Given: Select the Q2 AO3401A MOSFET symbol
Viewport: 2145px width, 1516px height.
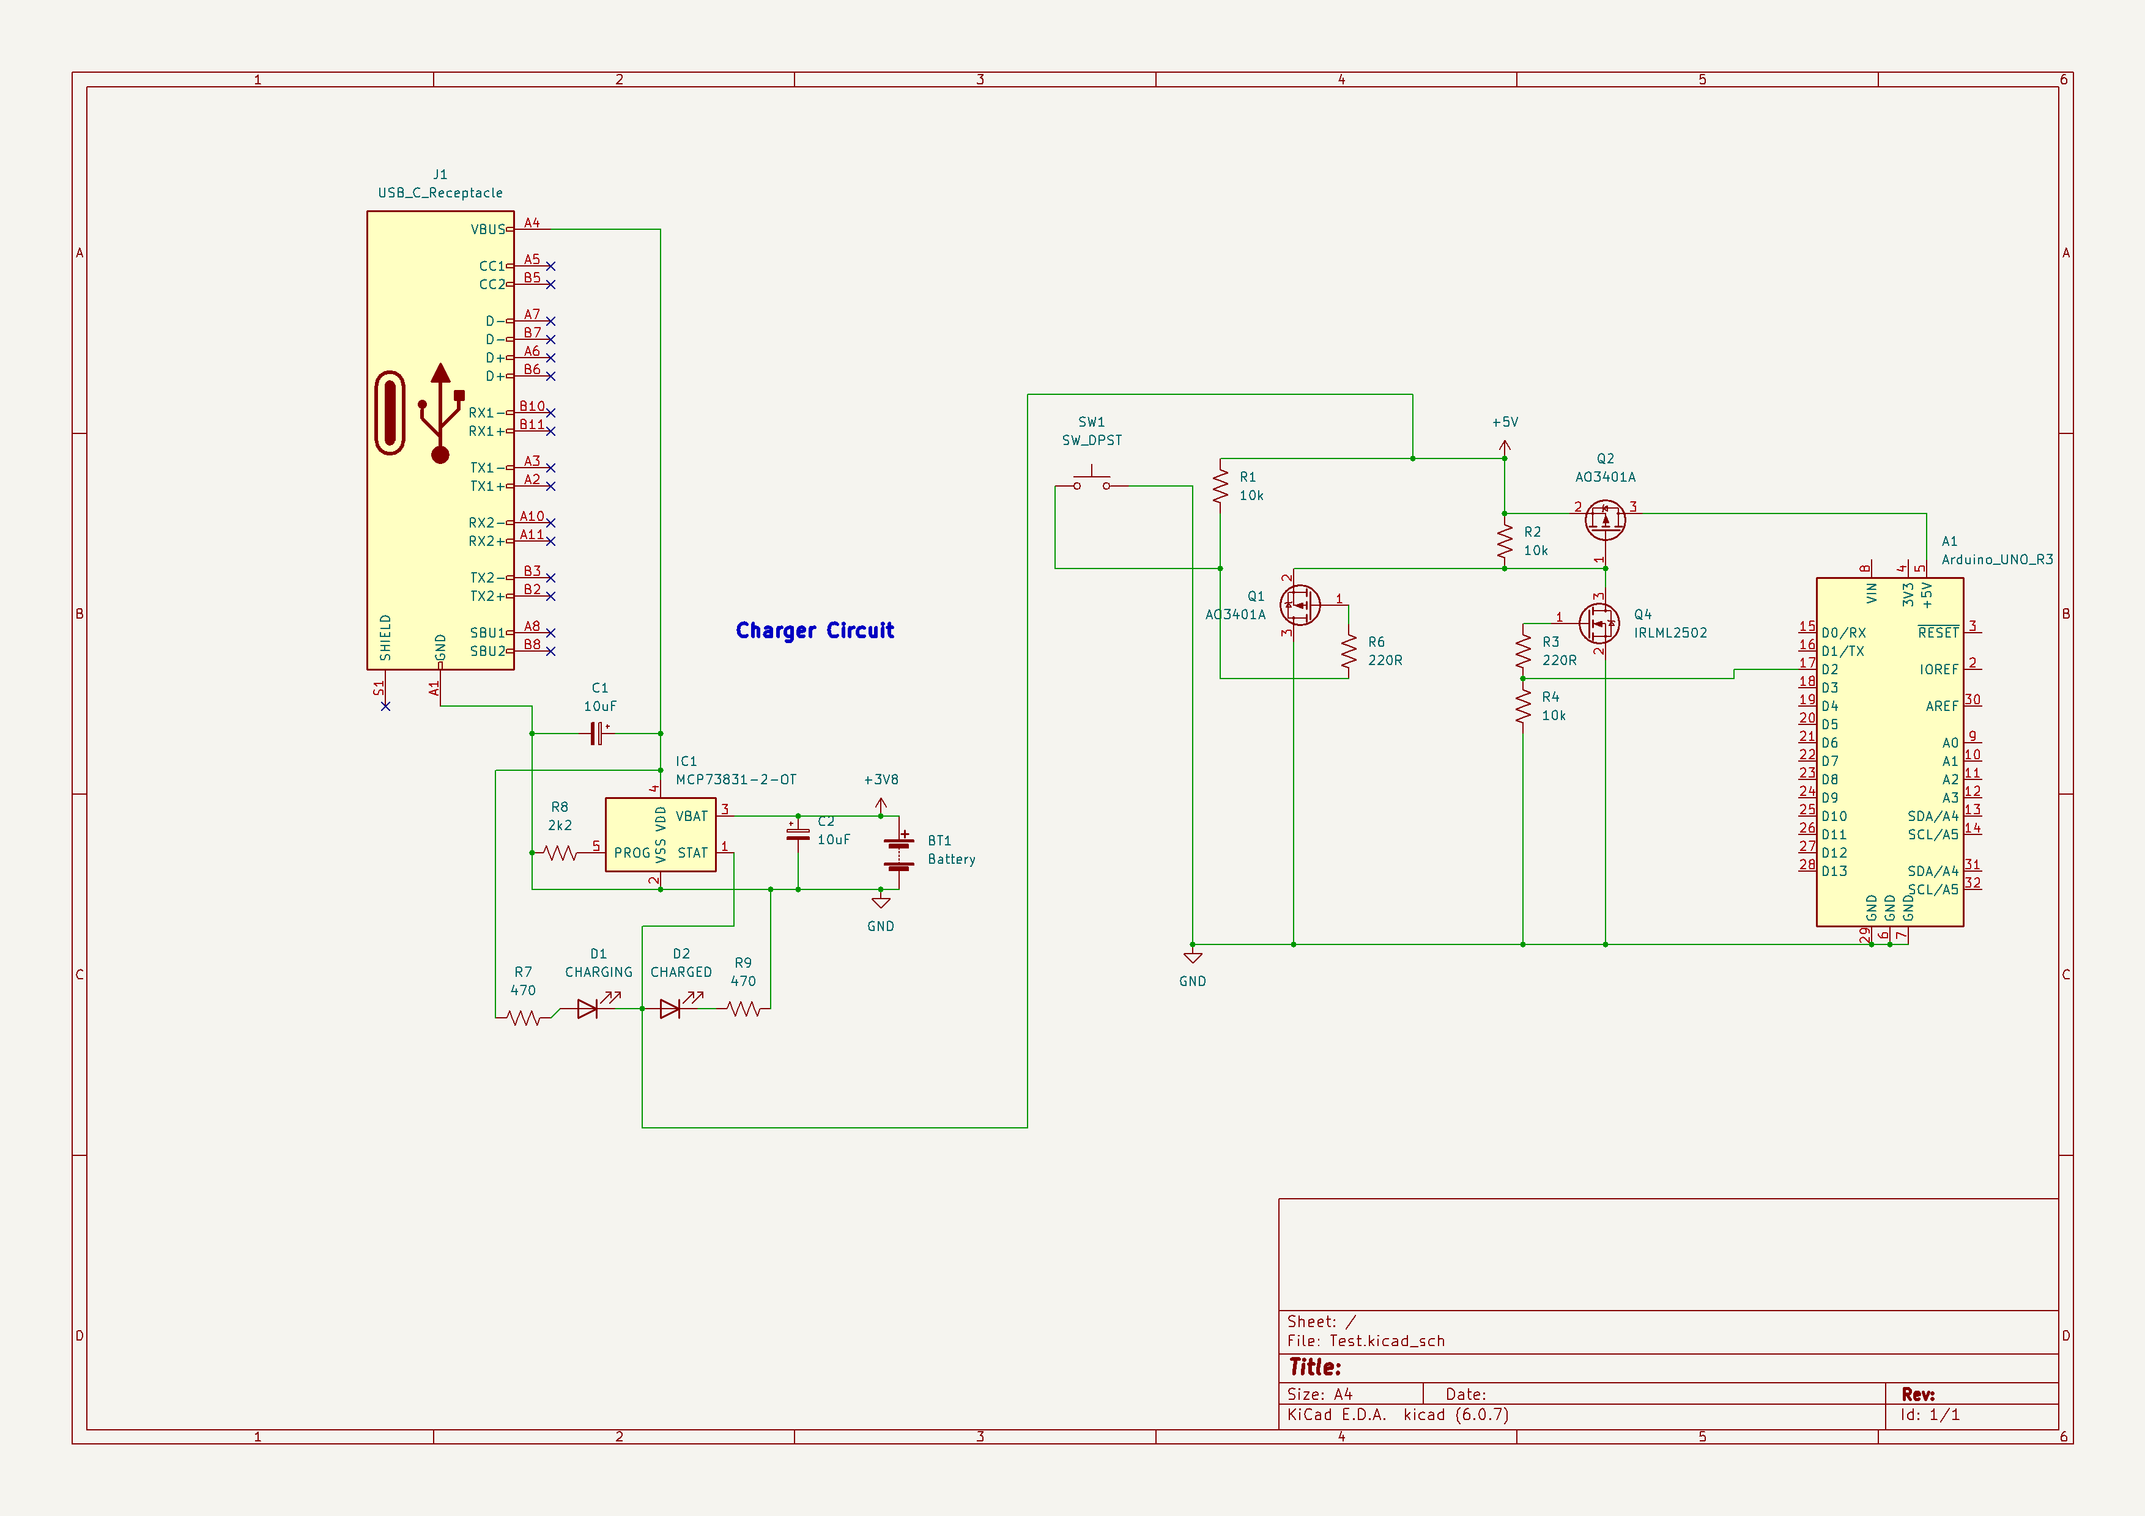Looking at the screenshot, I should coord(1604,520).
